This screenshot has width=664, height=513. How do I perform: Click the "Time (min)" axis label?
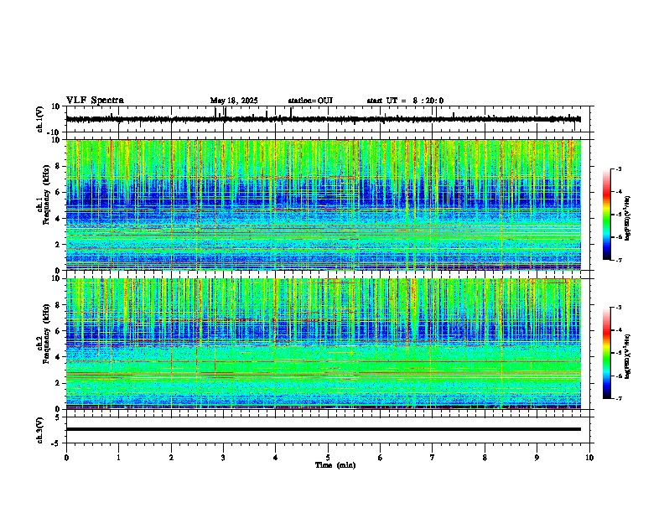pos(335,465)
